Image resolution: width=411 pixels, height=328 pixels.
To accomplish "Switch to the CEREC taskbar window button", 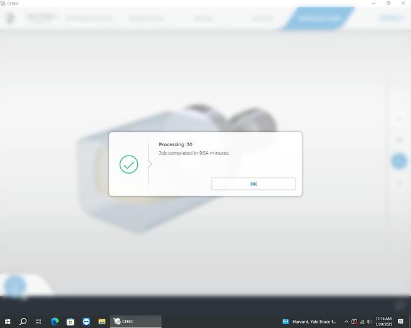I will click(x=135, y=321).
